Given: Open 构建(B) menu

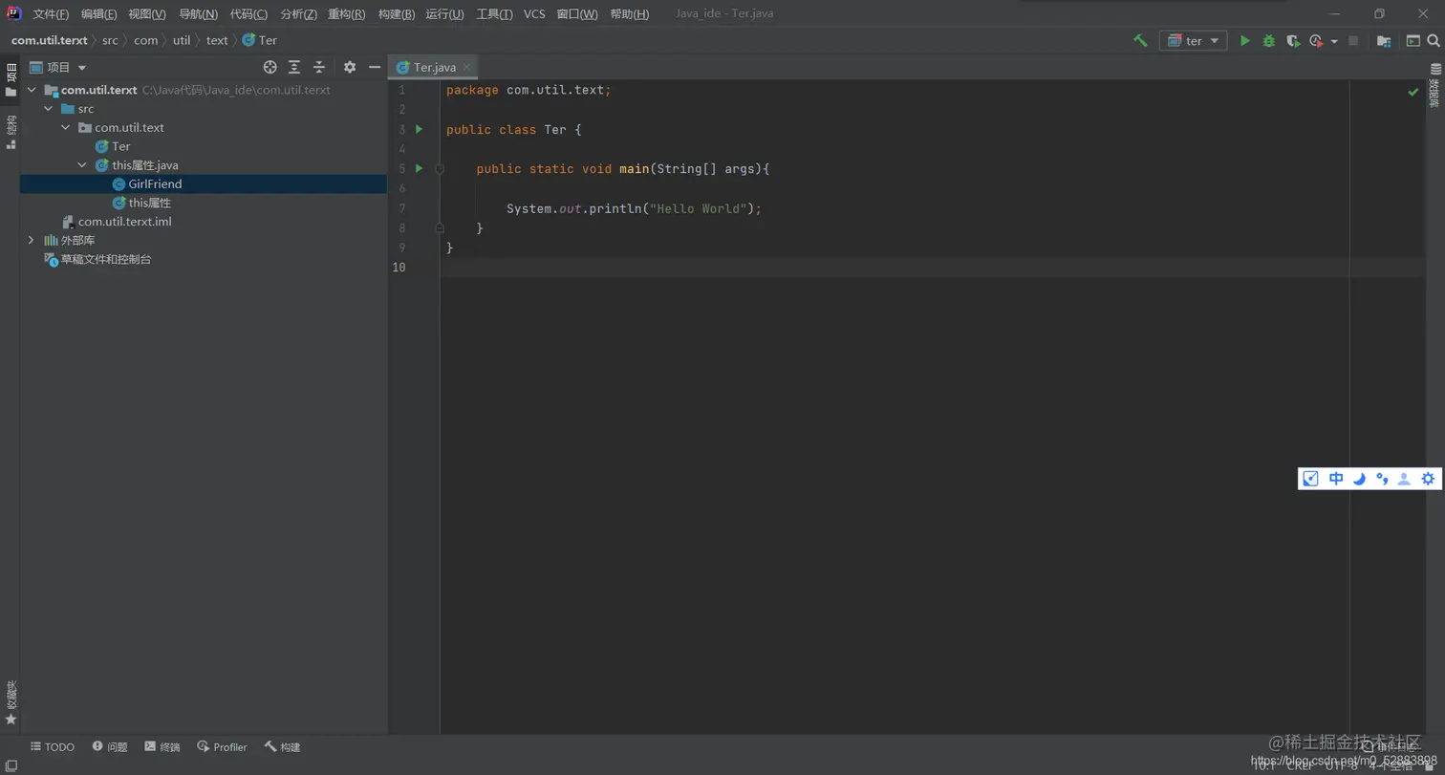Looking at the screenshot, I should (397, 14).
